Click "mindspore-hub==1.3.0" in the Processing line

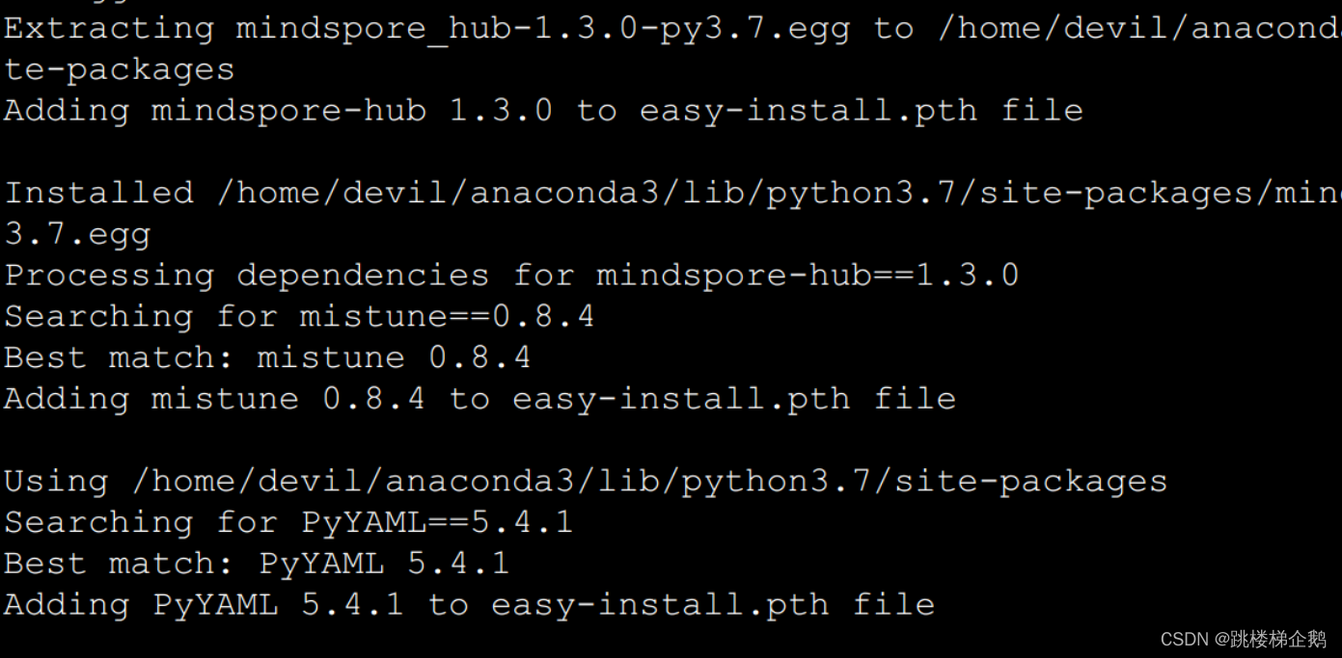pos(808,276)
